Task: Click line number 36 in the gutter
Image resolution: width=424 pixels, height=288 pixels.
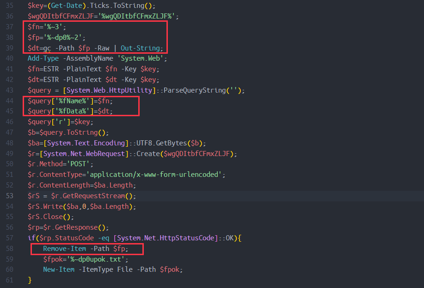Action: pos(9,16)
